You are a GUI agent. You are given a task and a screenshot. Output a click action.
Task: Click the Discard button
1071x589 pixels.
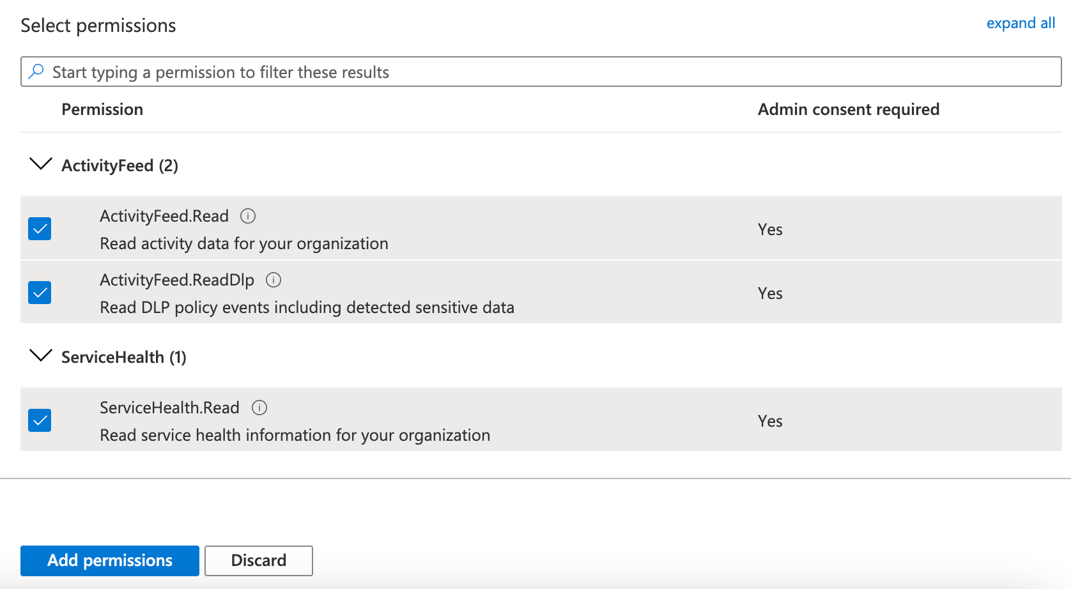[258, 560]
